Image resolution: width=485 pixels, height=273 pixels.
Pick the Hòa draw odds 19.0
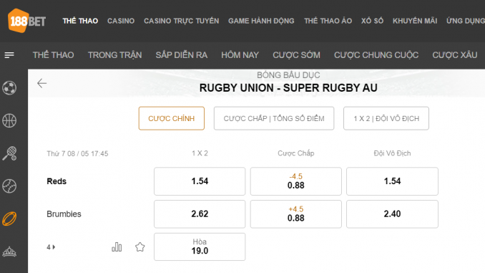(x=200, y=246)
